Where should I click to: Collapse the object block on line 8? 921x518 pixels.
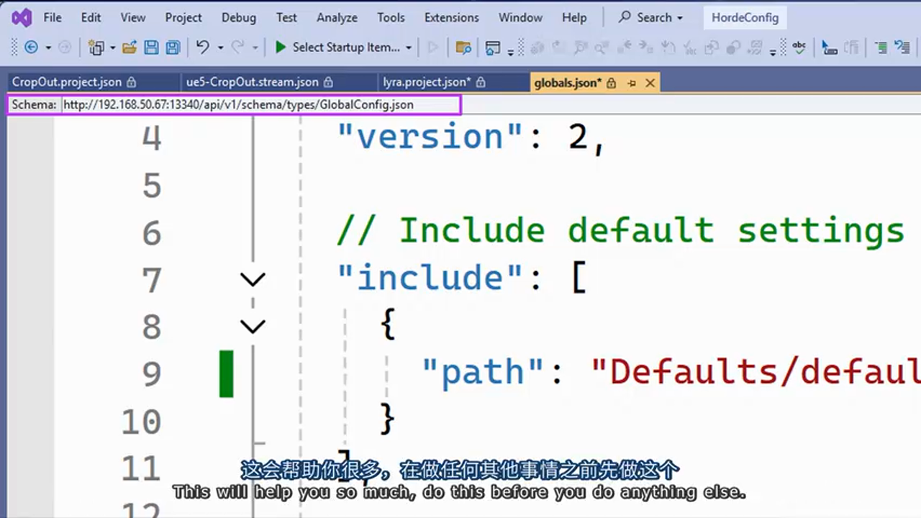[x=253, y=327]
